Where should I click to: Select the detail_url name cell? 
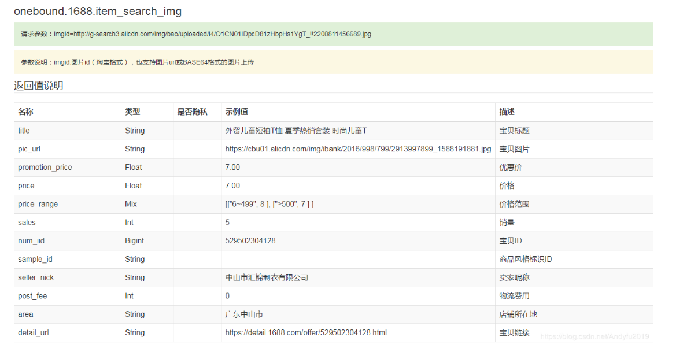tap(68, 332)
